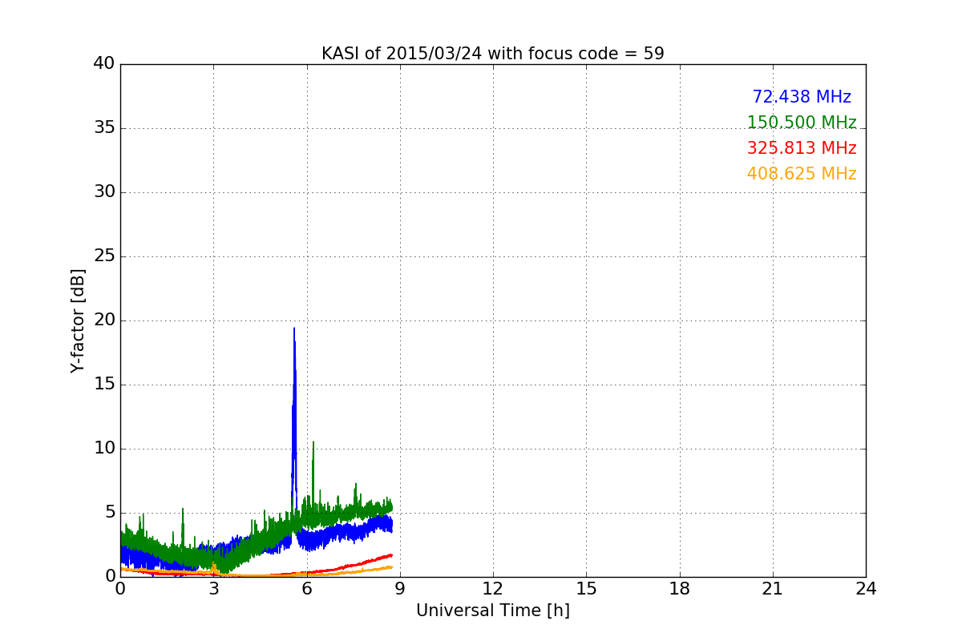
Task: Click the 150.500 MHz legend label
Action: pos(802,123)
